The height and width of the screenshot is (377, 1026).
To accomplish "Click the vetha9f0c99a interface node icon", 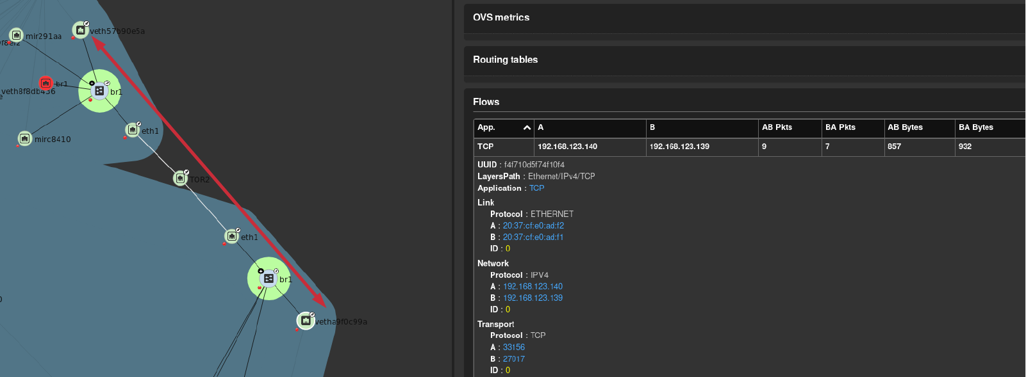I will 306,320.
